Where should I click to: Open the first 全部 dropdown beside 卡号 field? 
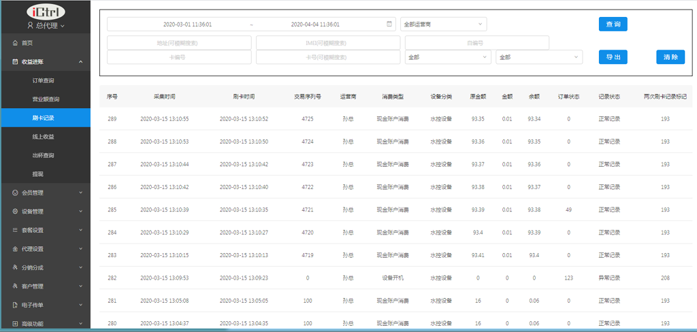tap(447, 57)
